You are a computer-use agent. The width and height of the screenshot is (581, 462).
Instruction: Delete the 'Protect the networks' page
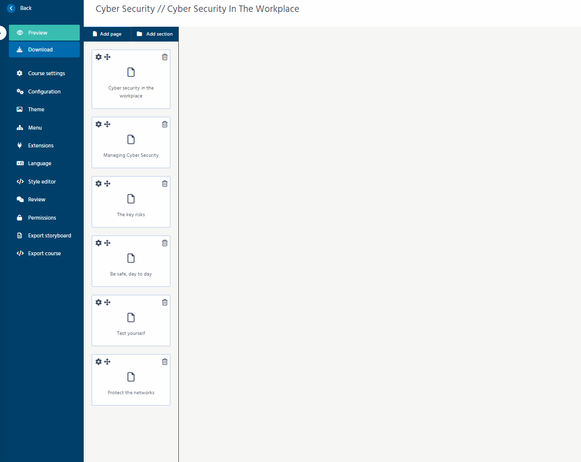165,362
